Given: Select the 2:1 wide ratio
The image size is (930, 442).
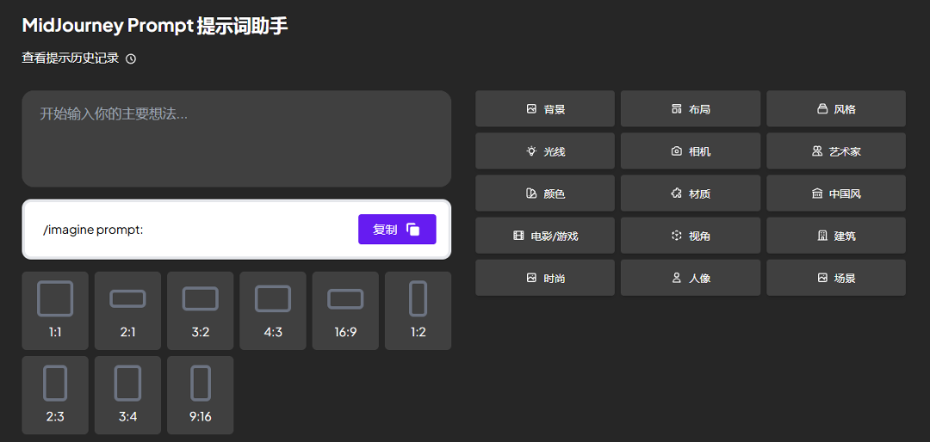Looking at the screenshot, I should [x=127, y=310].
